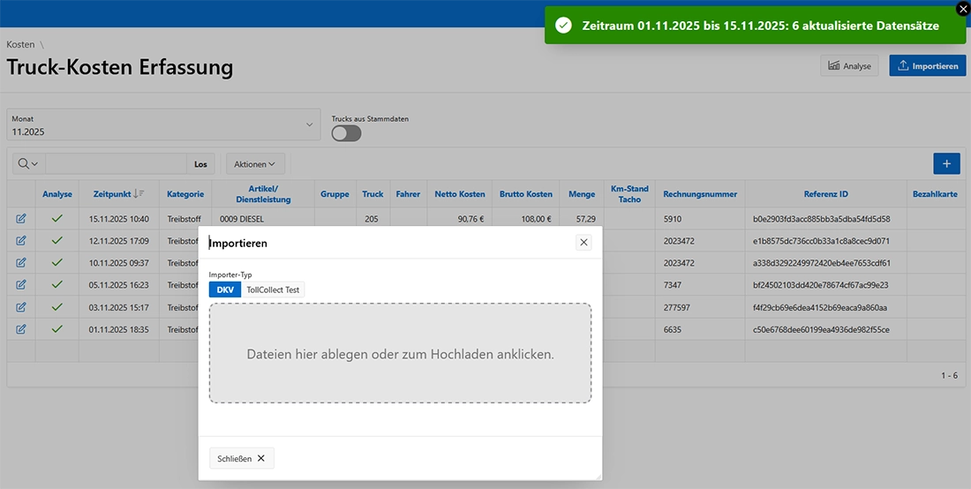
Task: Edit the 15.11.2025 10:40 row
Action: [21, 219]
